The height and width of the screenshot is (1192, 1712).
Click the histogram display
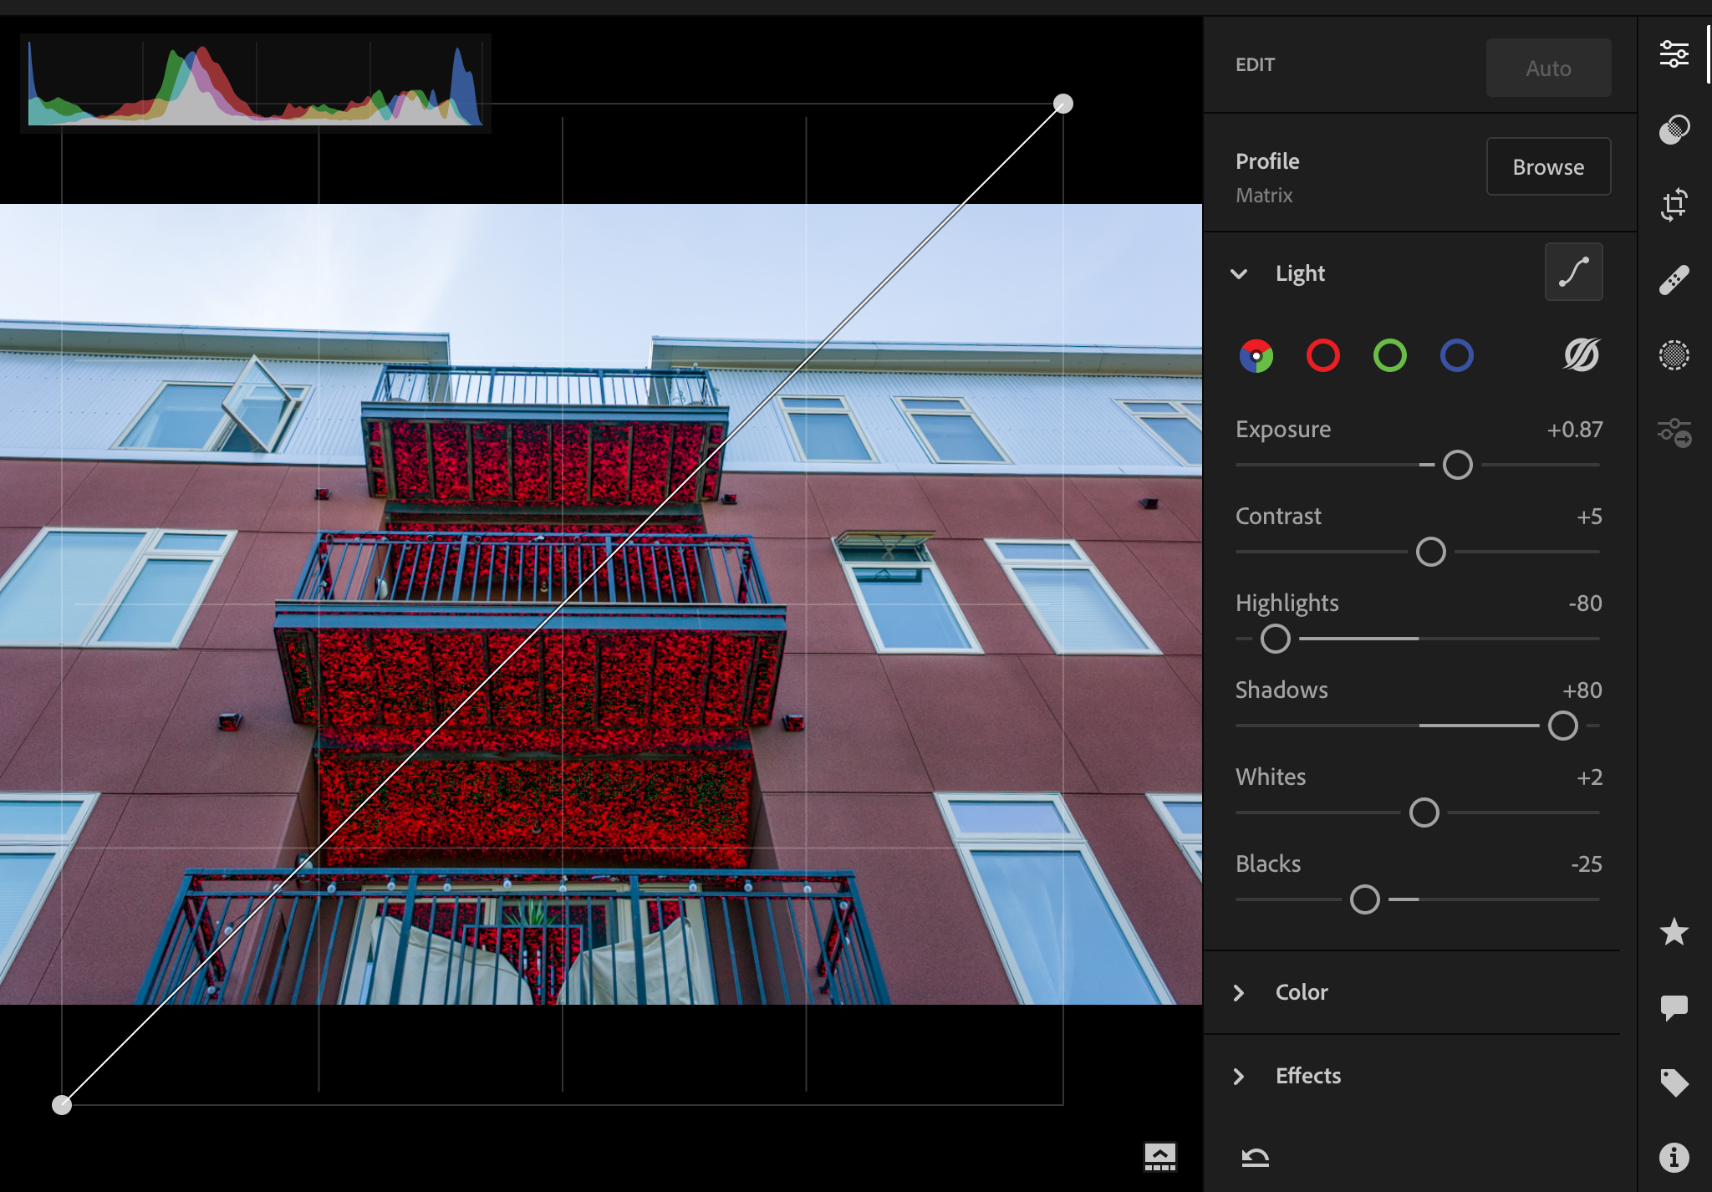tap(255, 83)
